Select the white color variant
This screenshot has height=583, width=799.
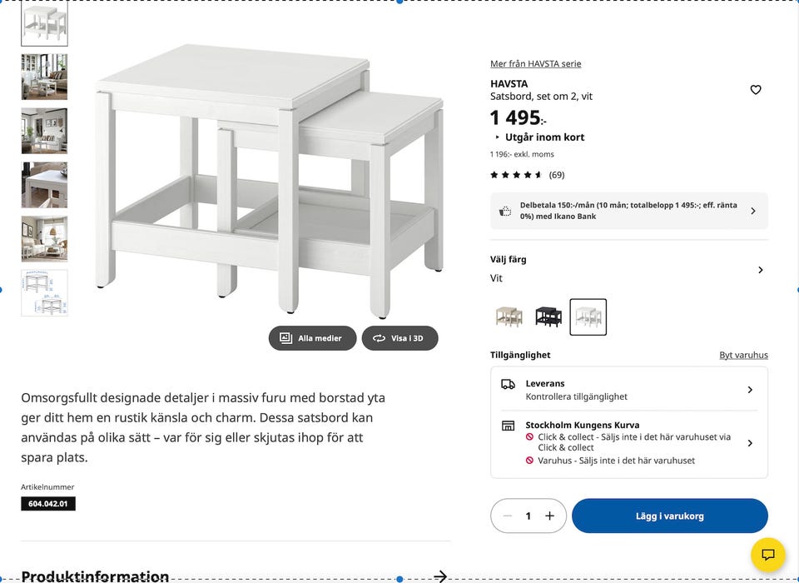tap(588, 316)
